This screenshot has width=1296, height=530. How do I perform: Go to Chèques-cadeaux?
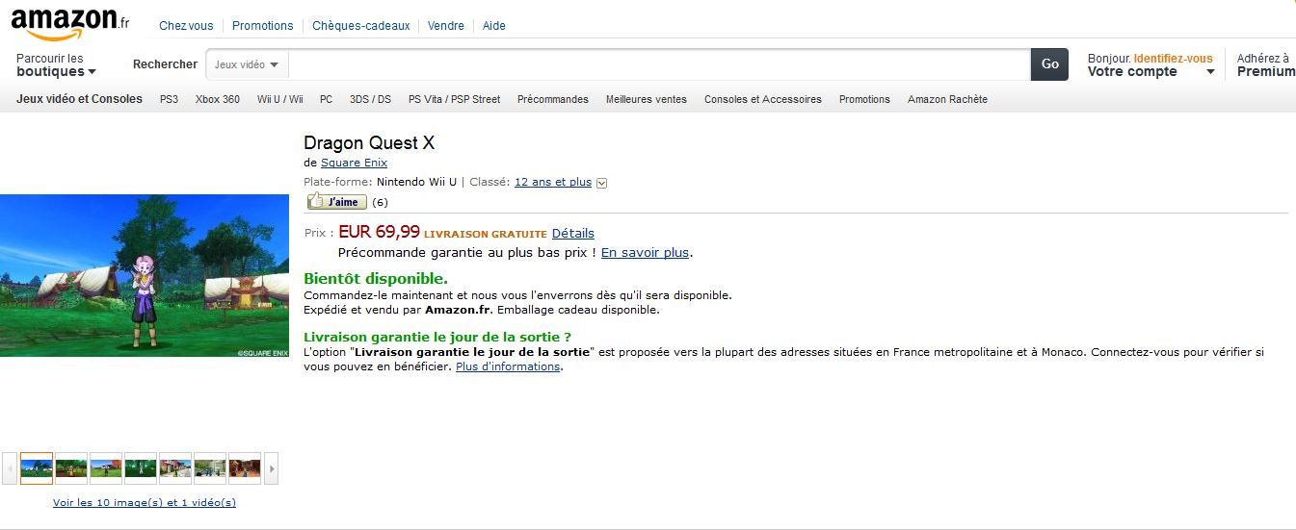tap(360, 26)
